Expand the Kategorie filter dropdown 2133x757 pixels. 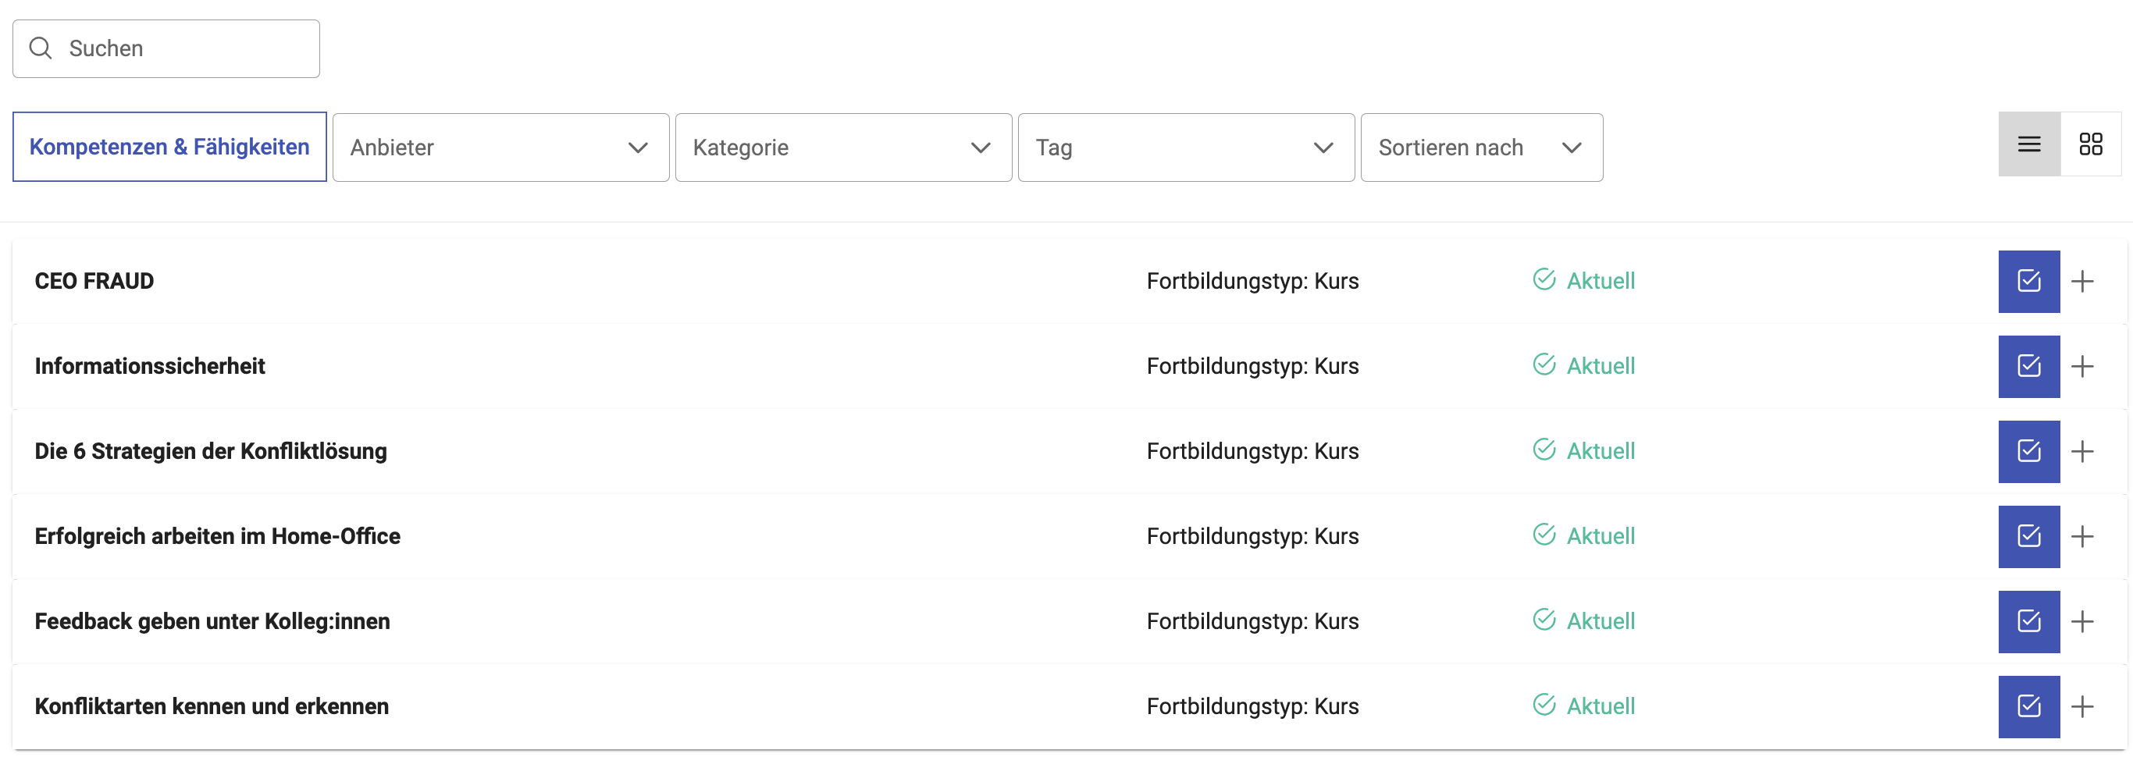tap(843, 148)
